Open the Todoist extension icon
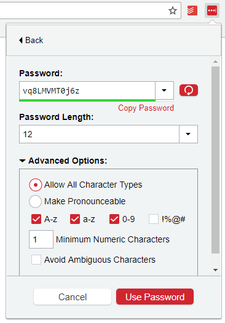 192,10
